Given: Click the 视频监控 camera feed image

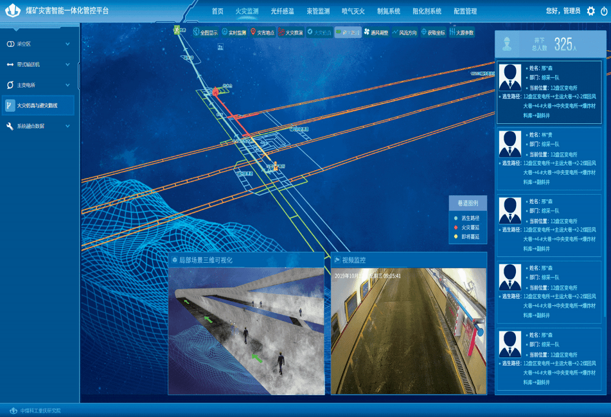Looking at the screenshot, I should [x=409, y=330].
